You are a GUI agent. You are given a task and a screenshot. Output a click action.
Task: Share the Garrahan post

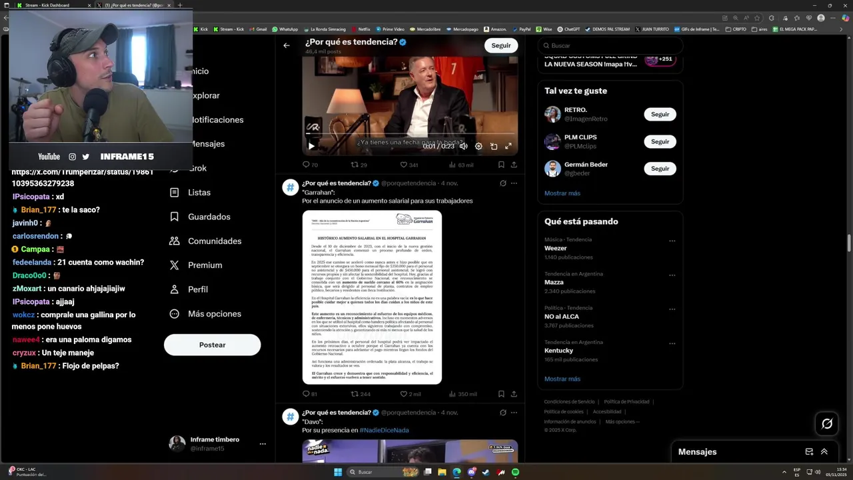point(514,394)
